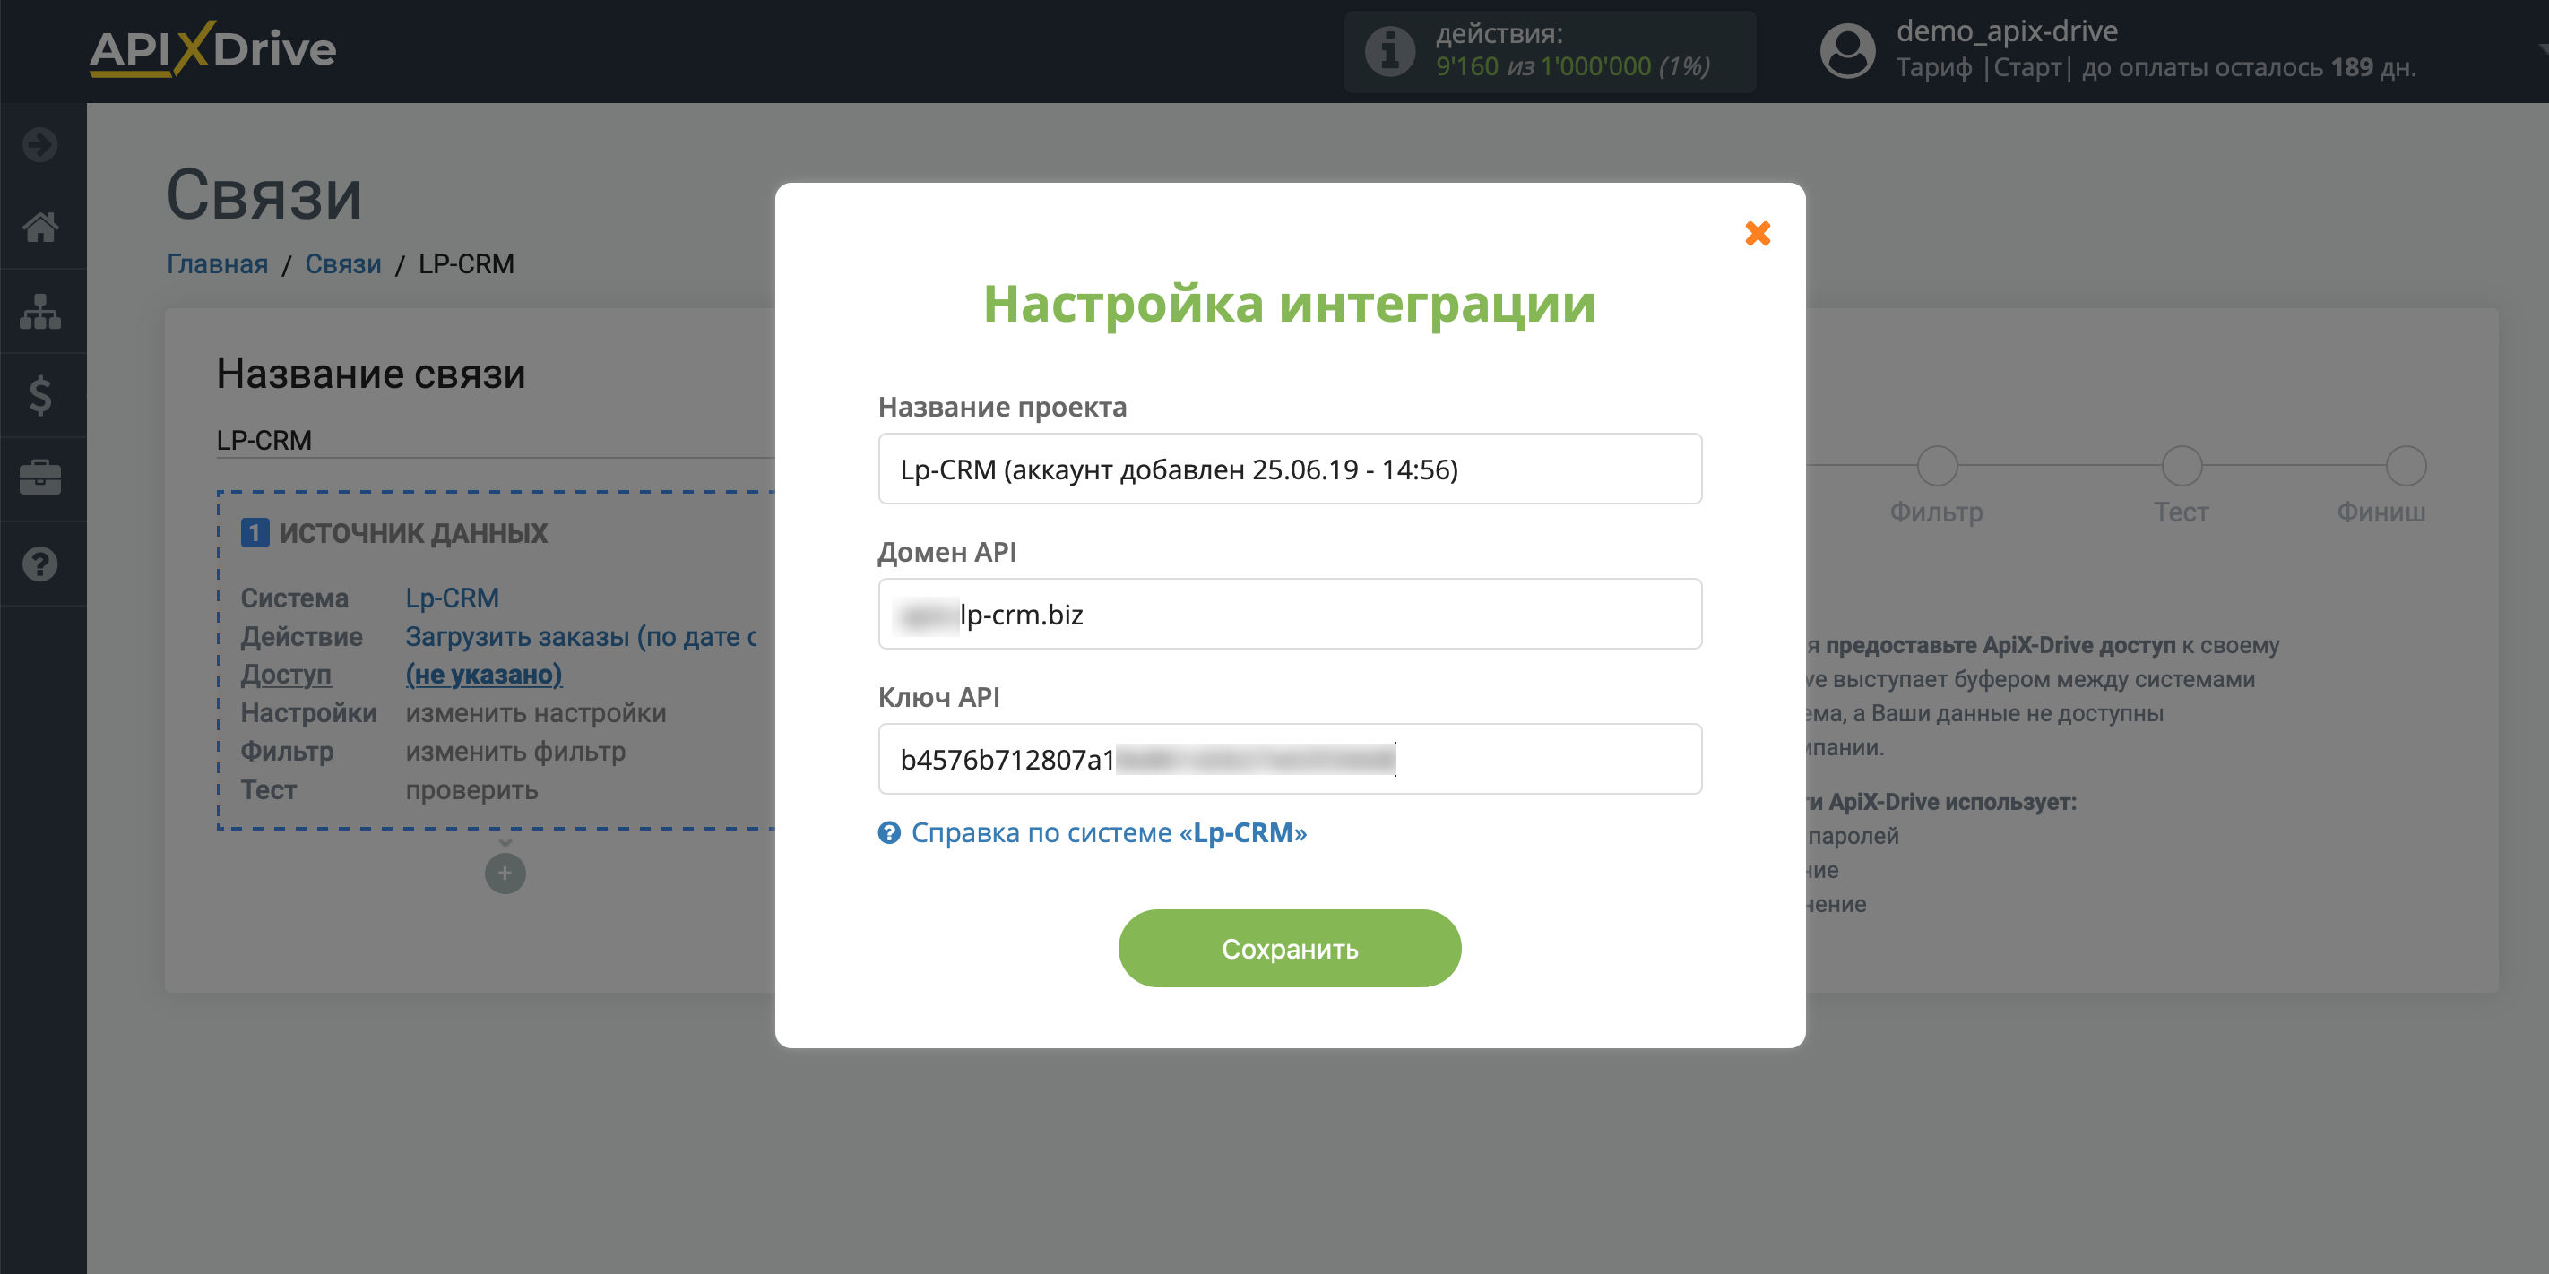Focus the Домен API input field
Image resolution: width=2549 pixels, height=1274 pixels.
coord(1290,615)
